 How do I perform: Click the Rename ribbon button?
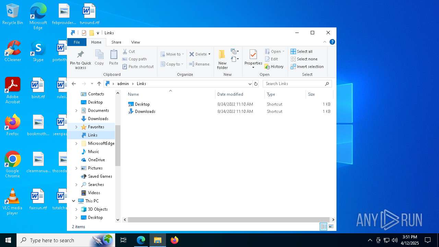(x=199, y=64)
